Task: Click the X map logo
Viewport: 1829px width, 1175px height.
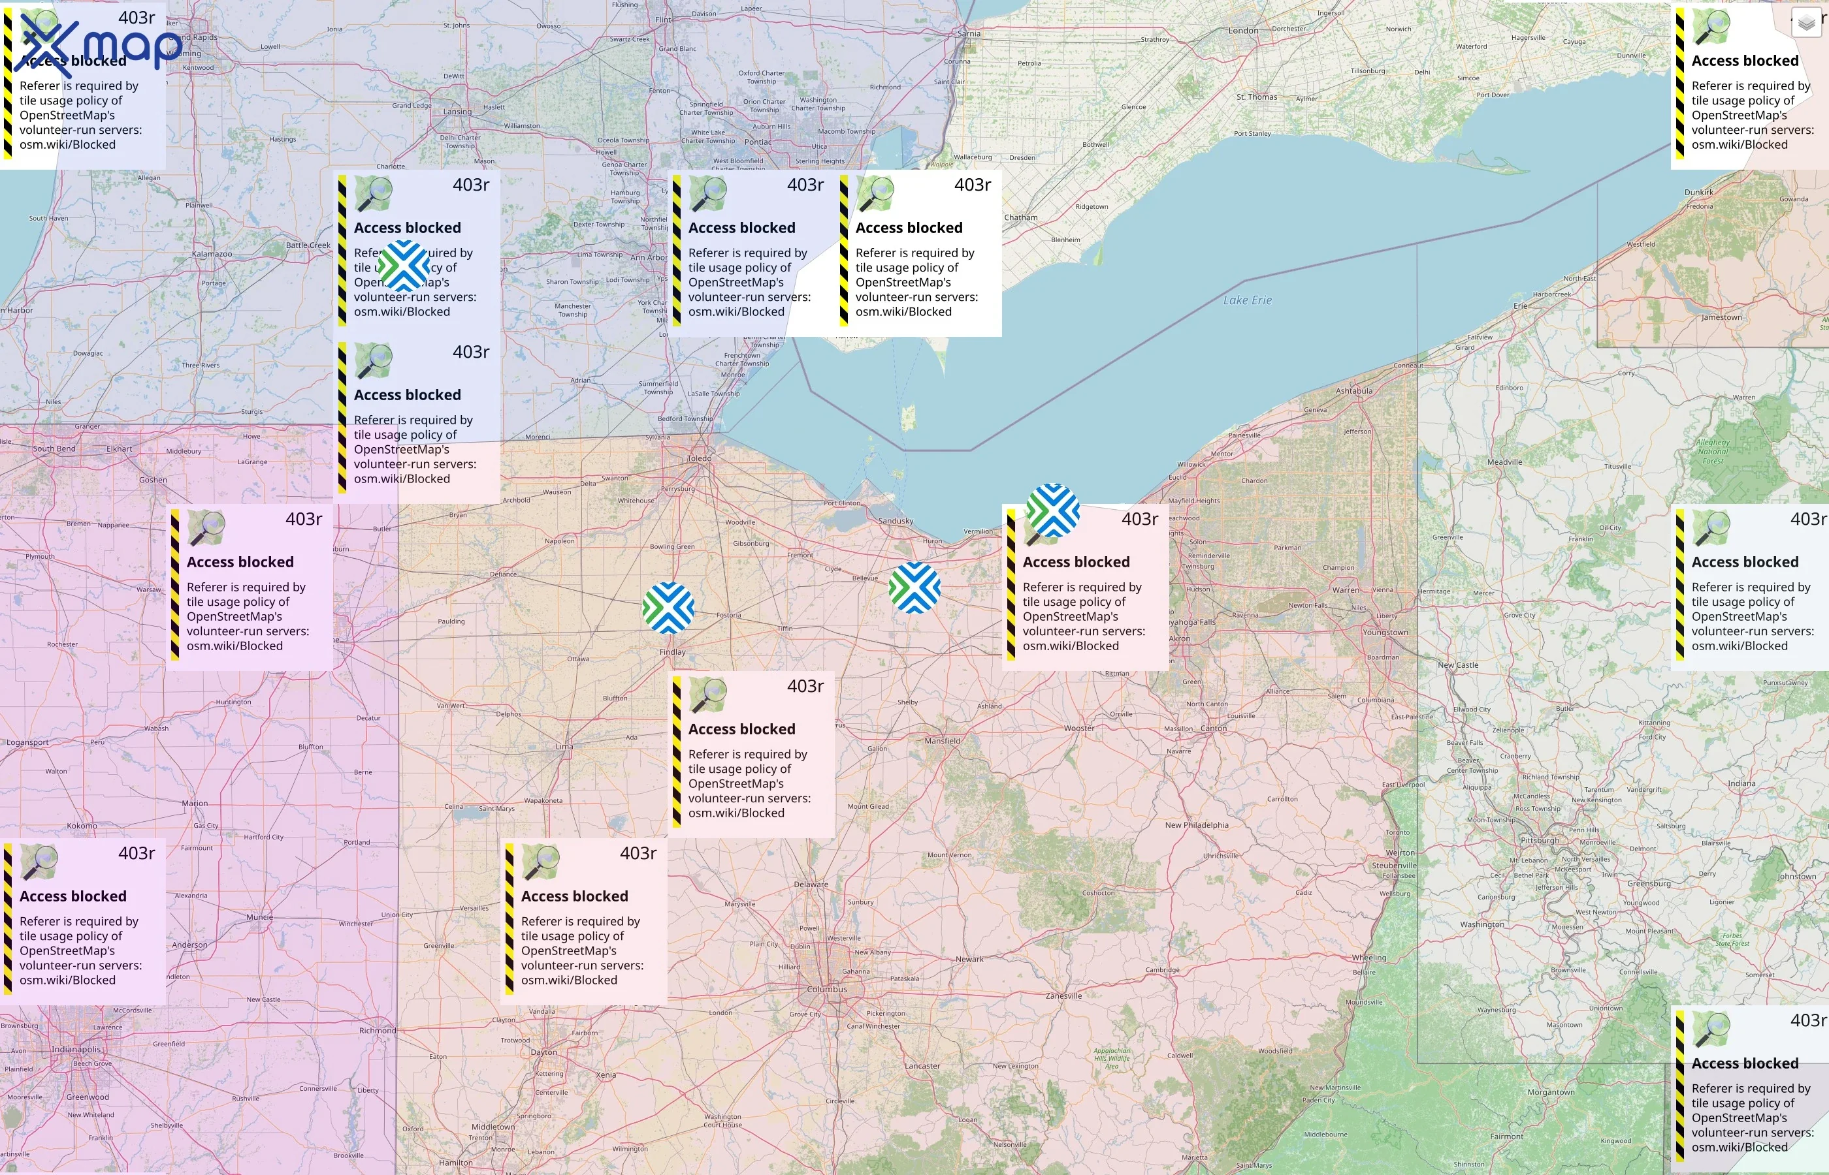Action: [x=97, y=44]
